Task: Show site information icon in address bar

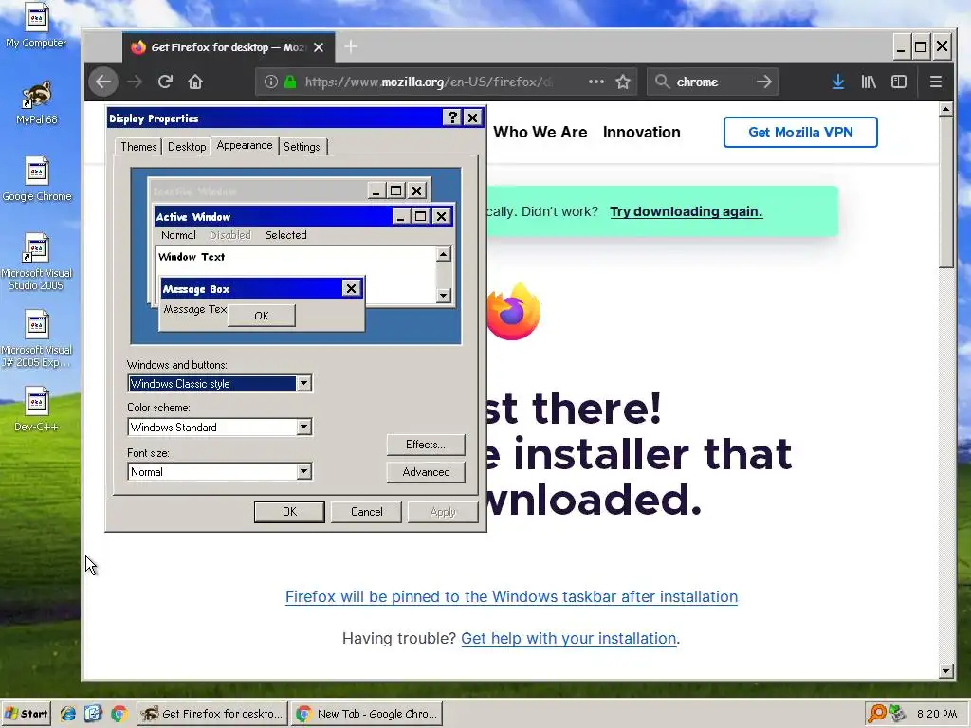Action: coord(270,82)
